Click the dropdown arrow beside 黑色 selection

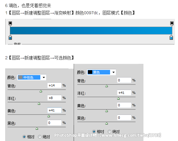coord(113,72)
